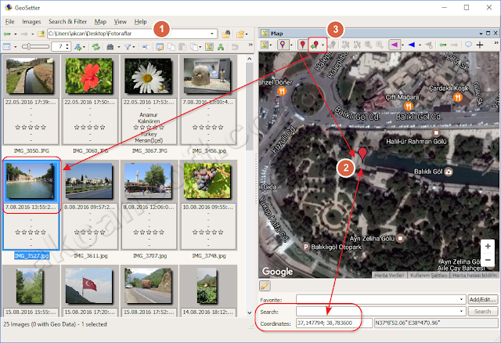The image size is (501, 343).
Task: Click the speech bubble icon on Map toolbar
Action: point(468,45)
